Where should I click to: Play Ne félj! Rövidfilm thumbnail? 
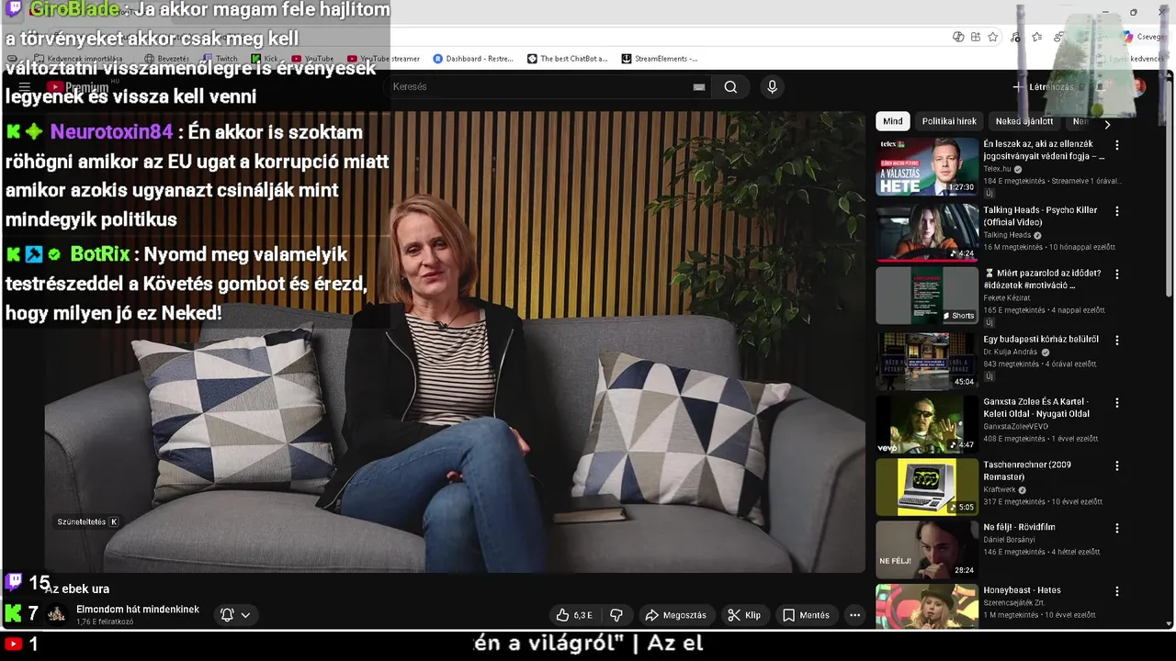pyautogui.click(x=927, y=549)
